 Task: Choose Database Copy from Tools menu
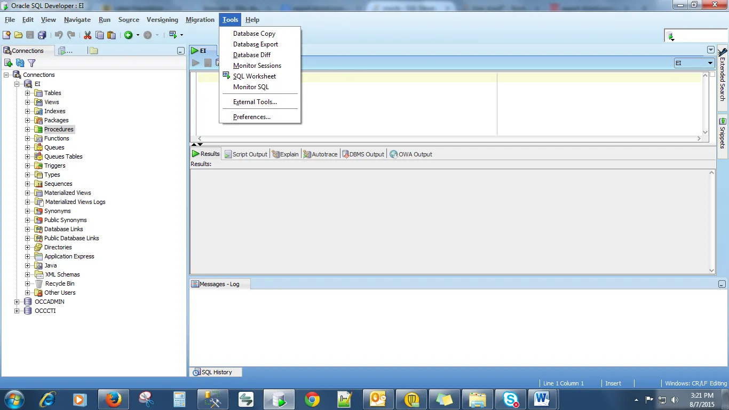pos(260,34)
